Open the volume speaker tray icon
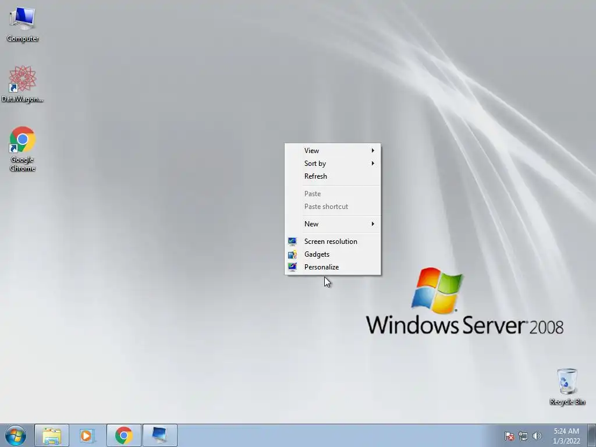The width and height of the screenshot is (596, 447). [537, 436]
